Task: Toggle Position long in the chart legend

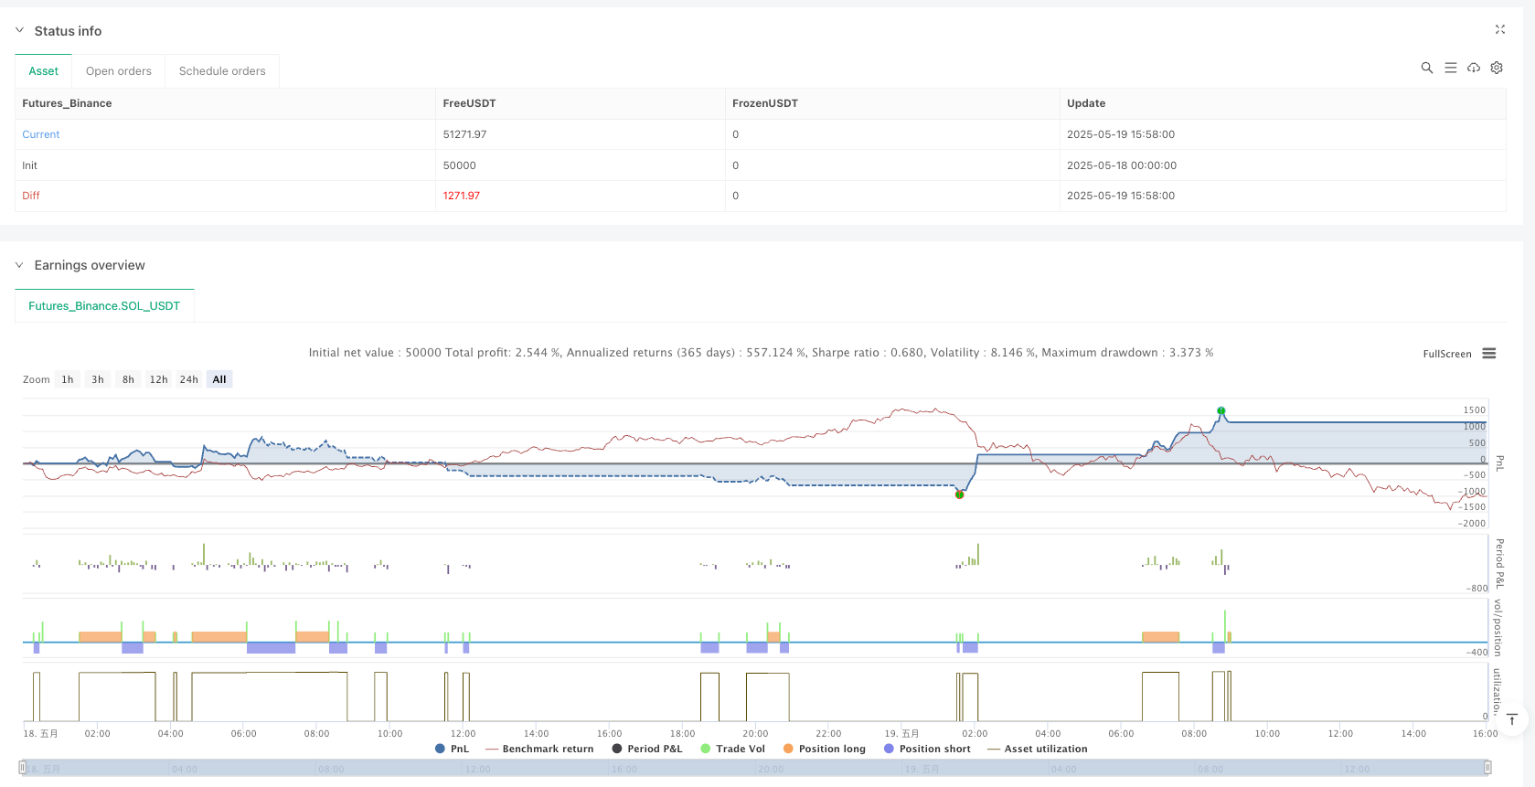Action: [x=824, y=749]
